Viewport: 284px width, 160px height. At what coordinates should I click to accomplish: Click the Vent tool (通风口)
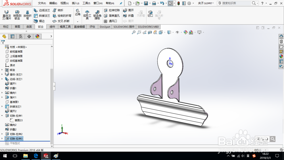click(x=110, y=21)
